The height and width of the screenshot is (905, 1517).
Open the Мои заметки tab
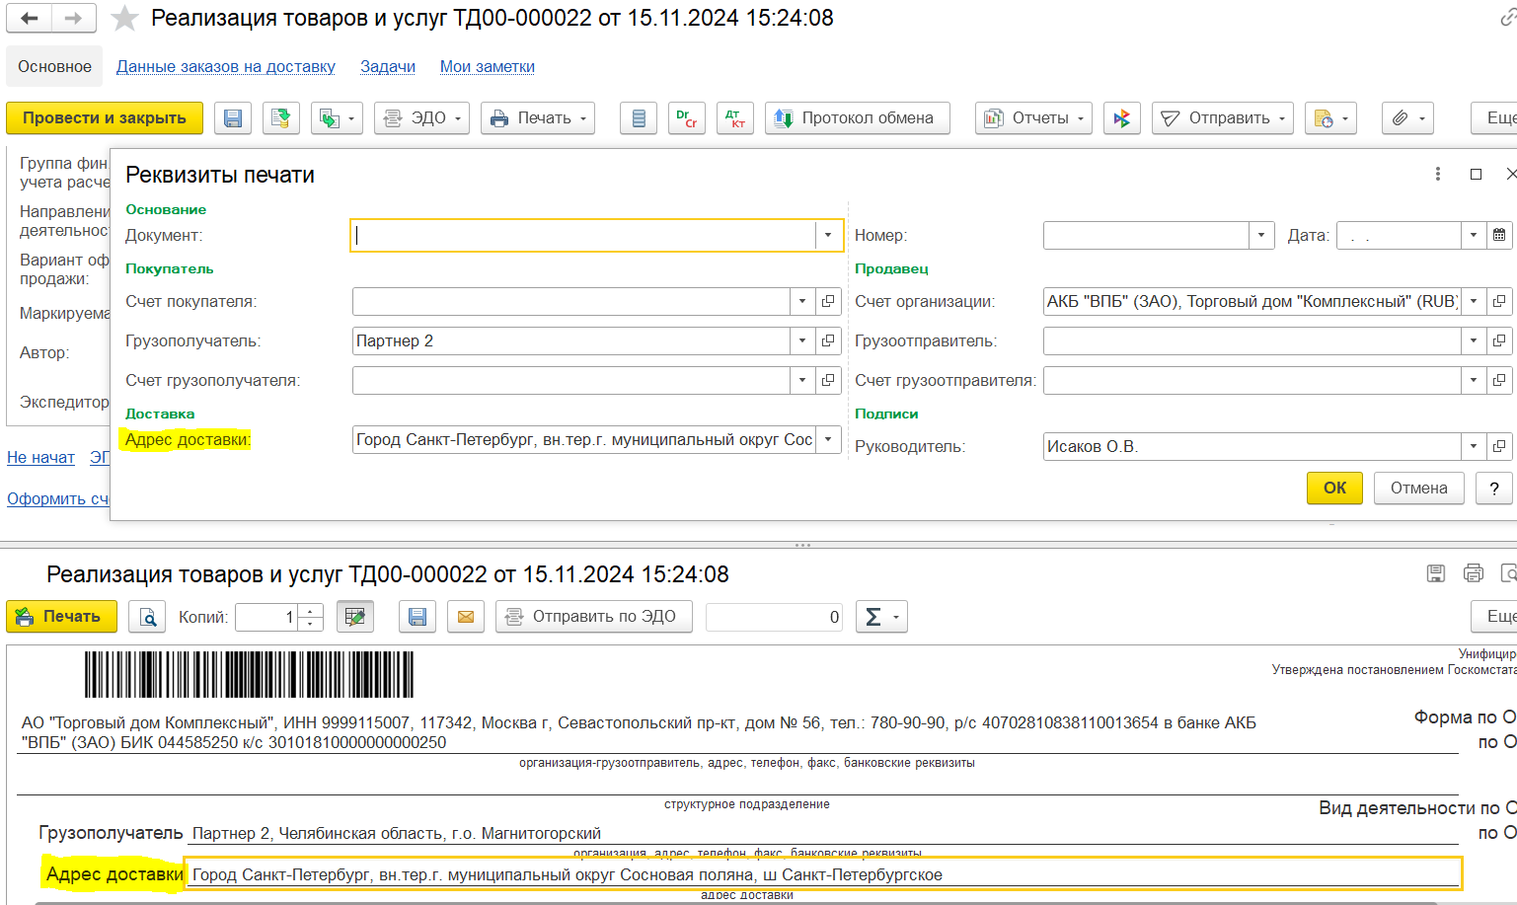[487, 67]
